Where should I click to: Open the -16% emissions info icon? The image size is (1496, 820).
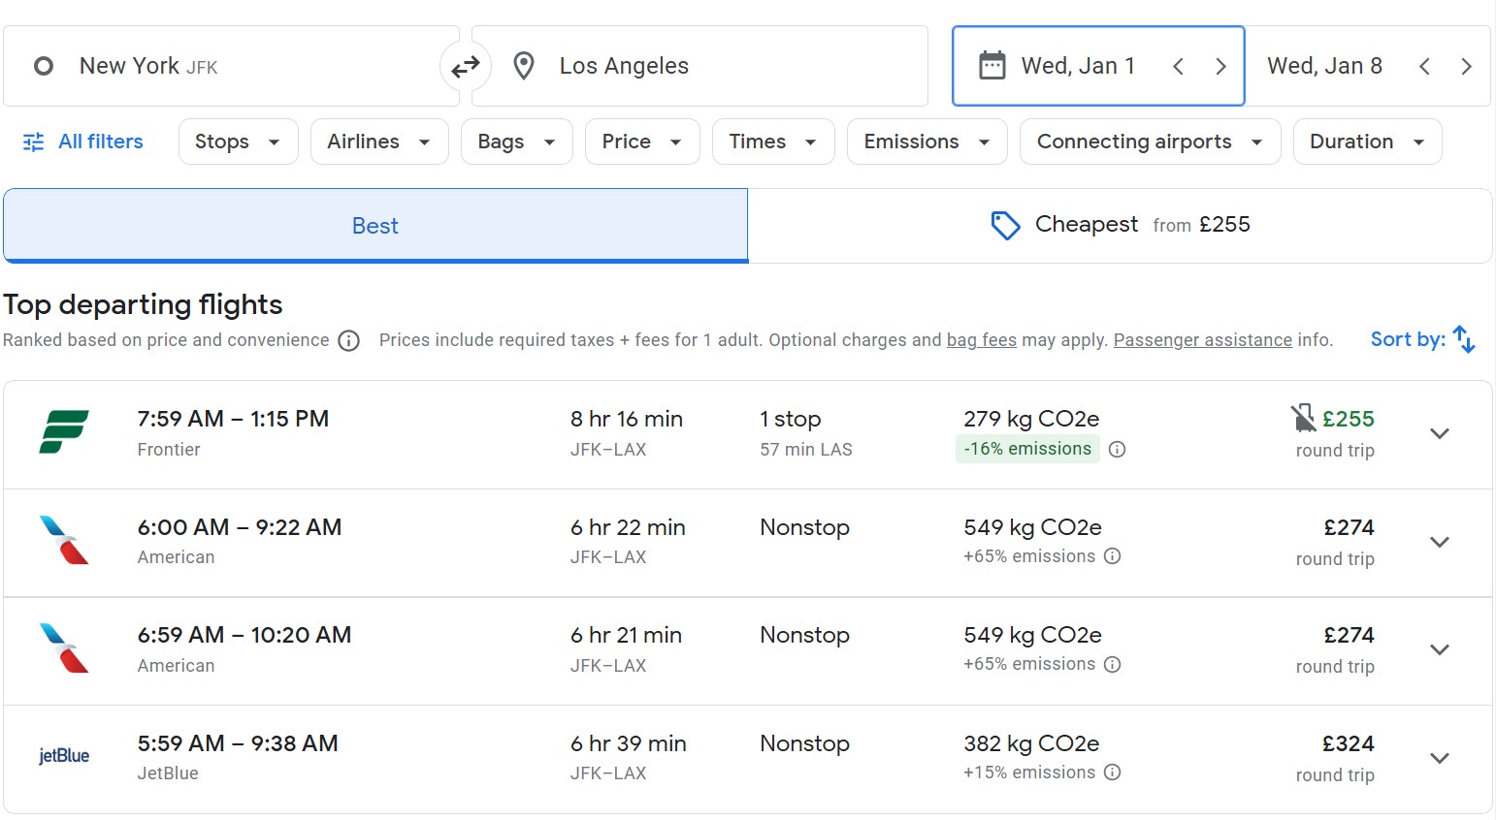1118,449
